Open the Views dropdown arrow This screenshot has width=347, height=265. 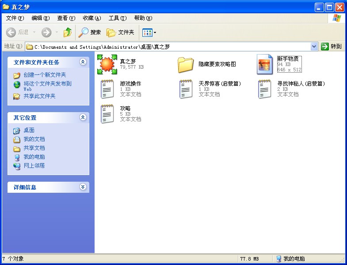pyautogui.click(x=155, y=33)
